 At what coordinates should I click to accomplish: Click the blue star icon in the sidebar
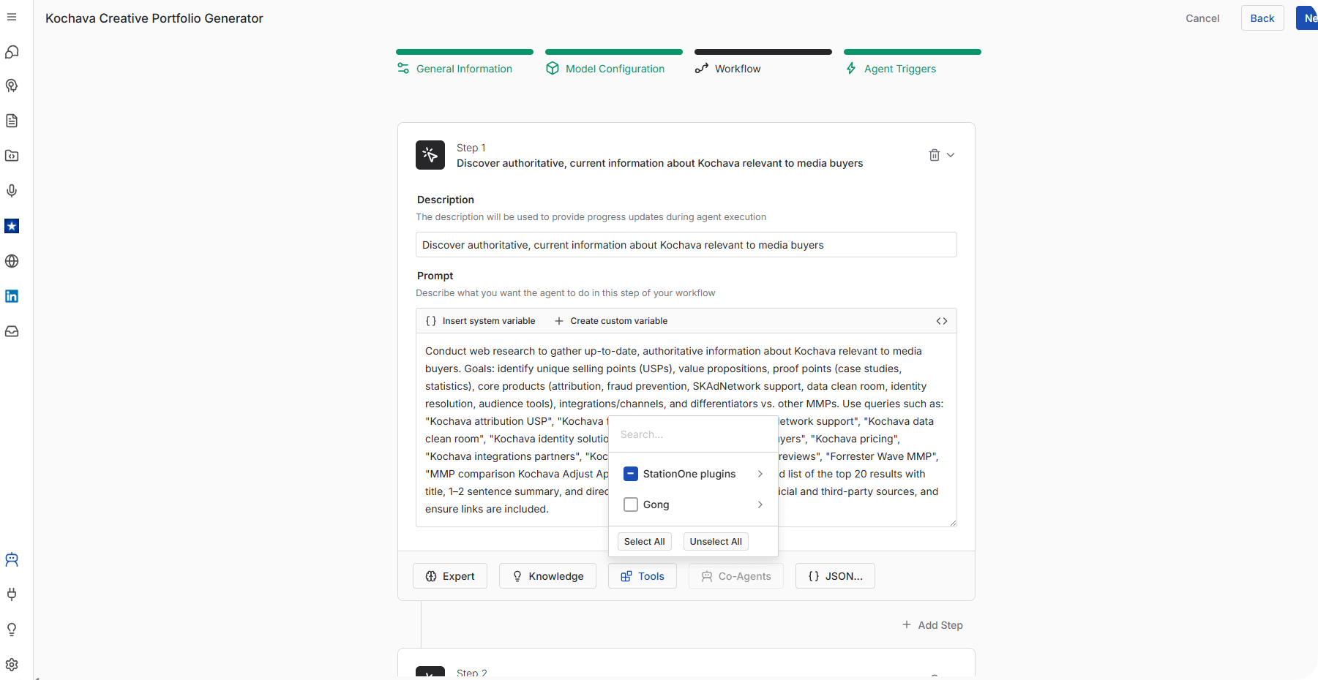12,226
